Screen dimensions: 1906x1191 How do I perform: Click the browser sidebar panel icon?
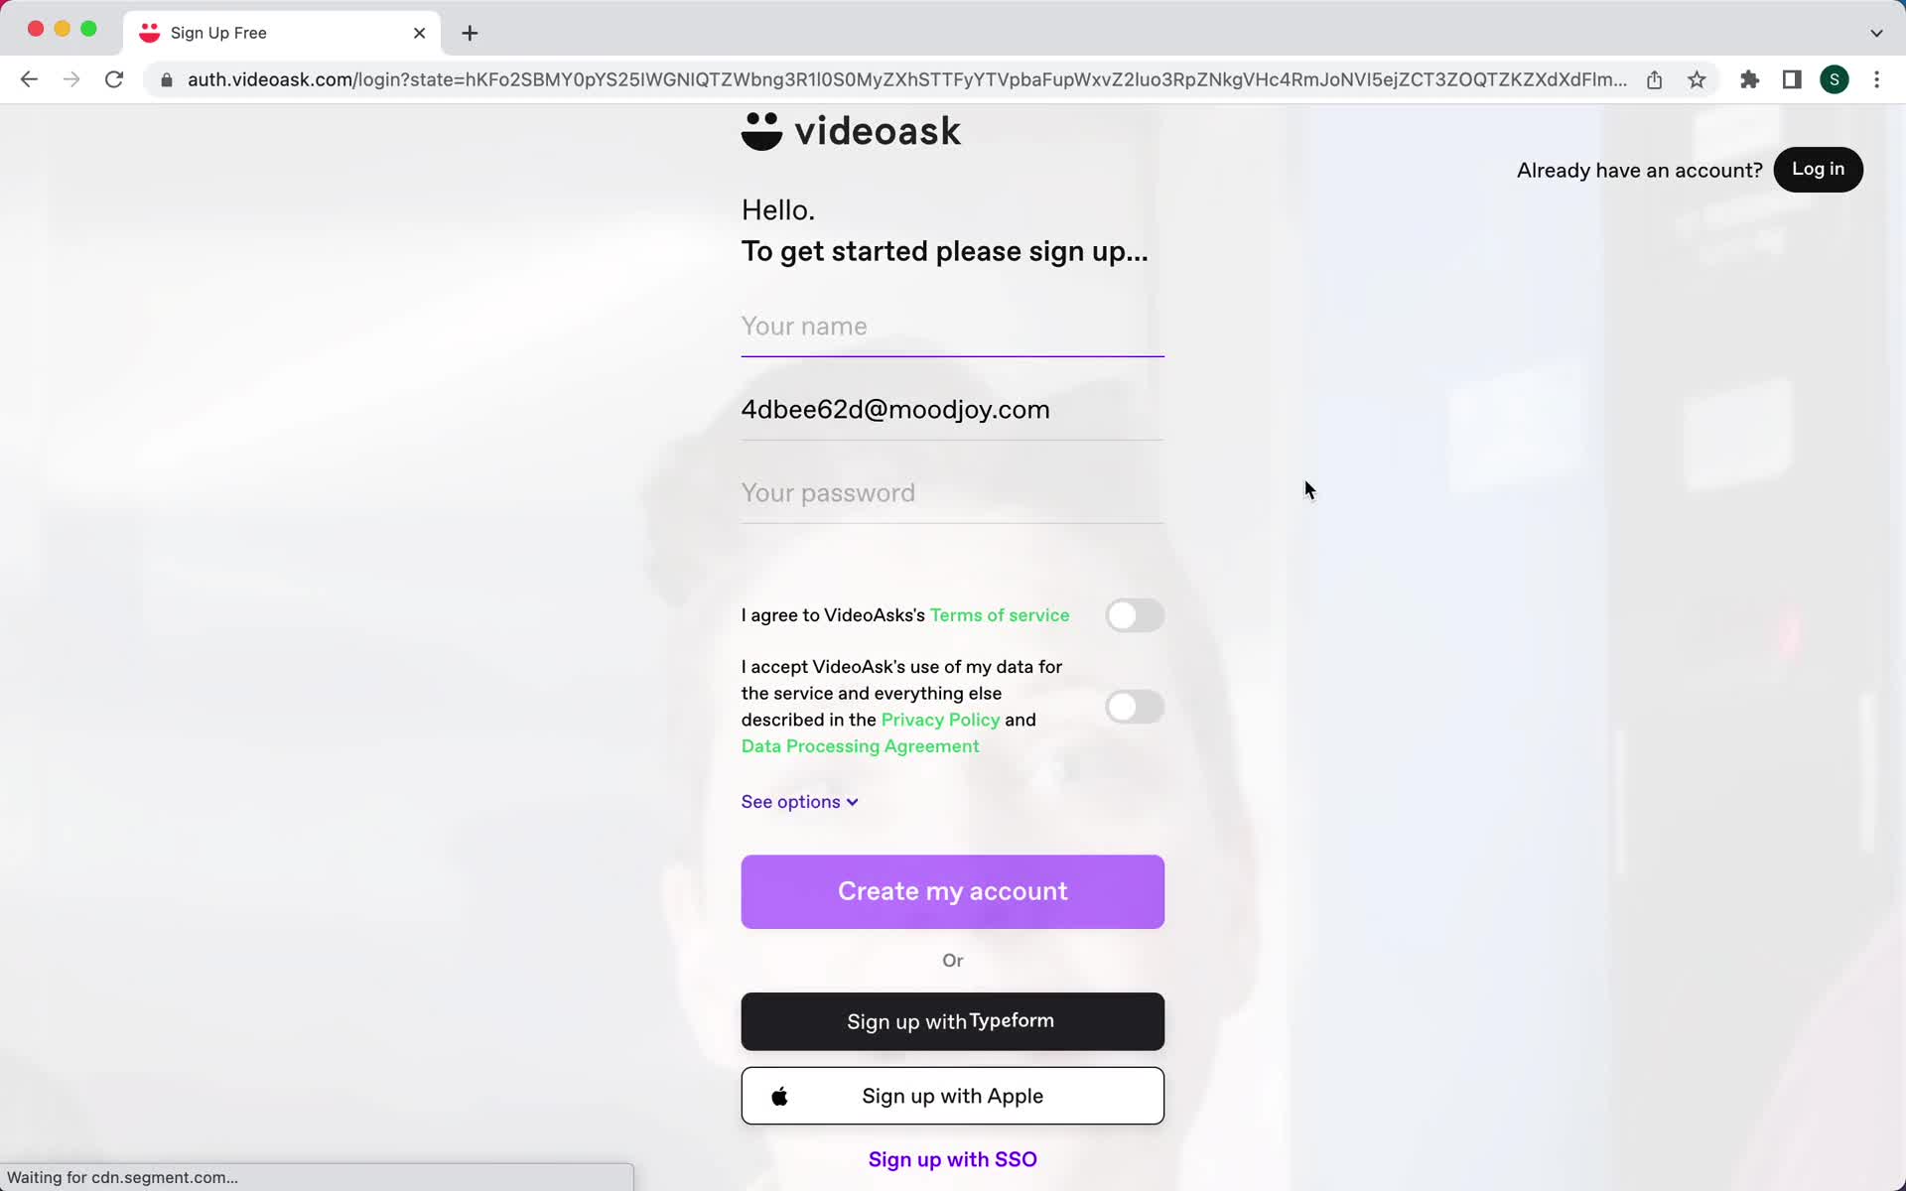[x=1792, y=79]
